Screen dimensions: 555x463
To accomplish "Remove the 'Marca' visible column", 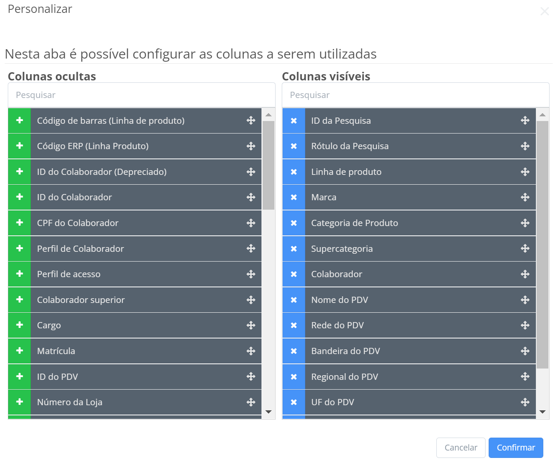I will pos(294,197).
